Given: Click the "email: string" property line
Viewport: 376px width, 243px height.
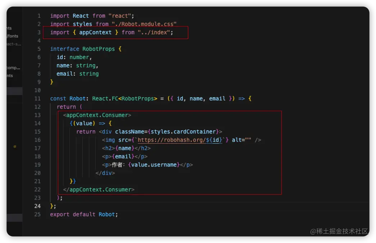Looking at the screenshot, I should [x=77, y=74].
